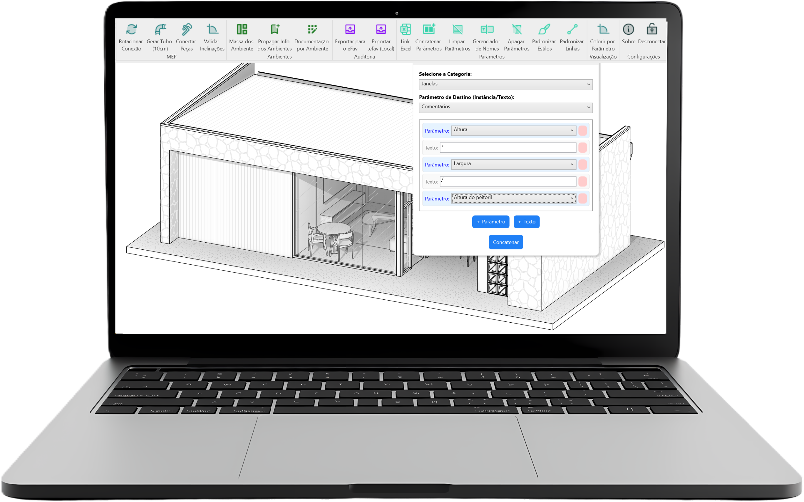Remove the Largura parameter row
This screenshot has width=804, height=502.
(x=583, y=164)
